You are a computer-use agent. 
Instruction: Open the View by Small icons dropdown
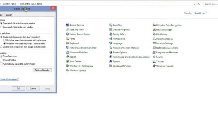201,13
